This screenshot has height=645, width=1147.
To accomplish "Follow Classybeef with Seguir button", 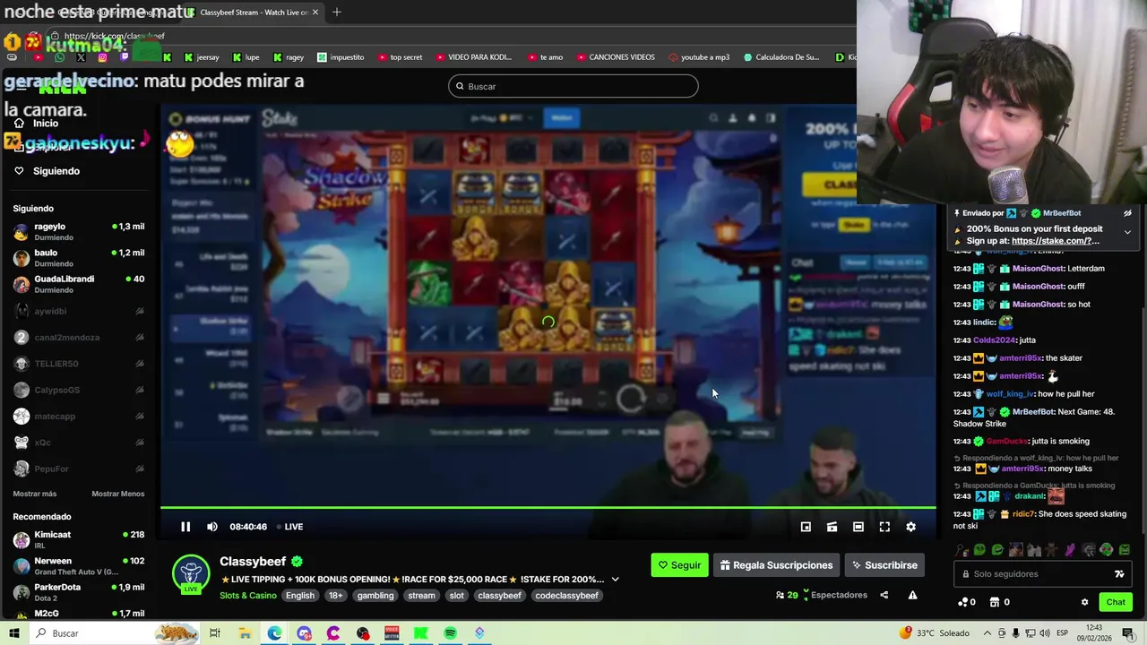I will point(679,565).
